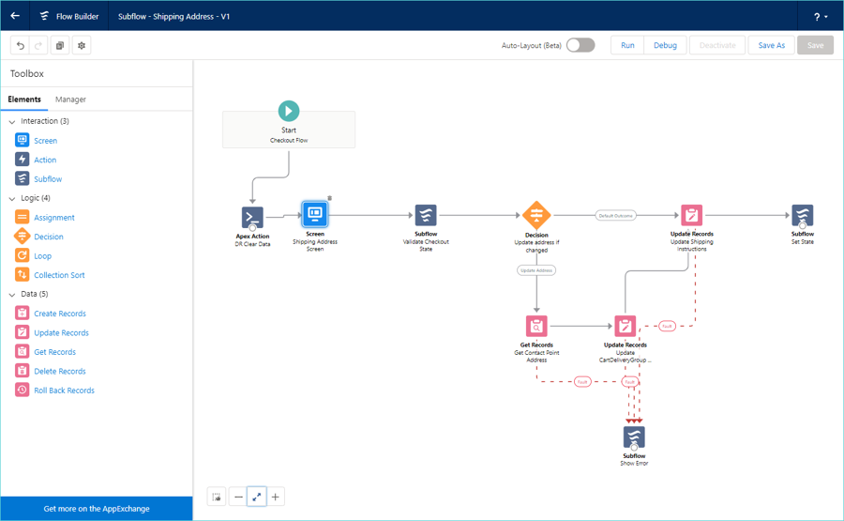Click the undo toolbar icon
844x521 pixels.
click(x=20, y=45)
